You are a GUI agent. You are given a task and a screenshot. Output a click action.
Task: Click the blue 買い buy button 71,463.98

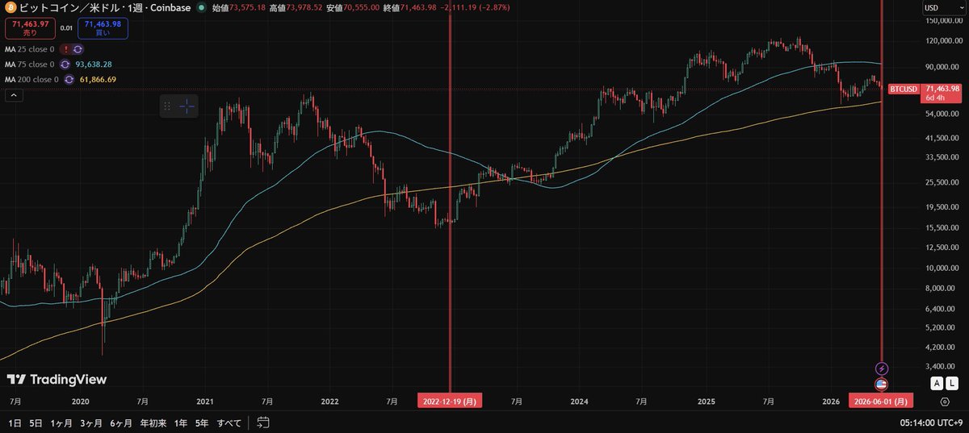[x=103, y=28]
